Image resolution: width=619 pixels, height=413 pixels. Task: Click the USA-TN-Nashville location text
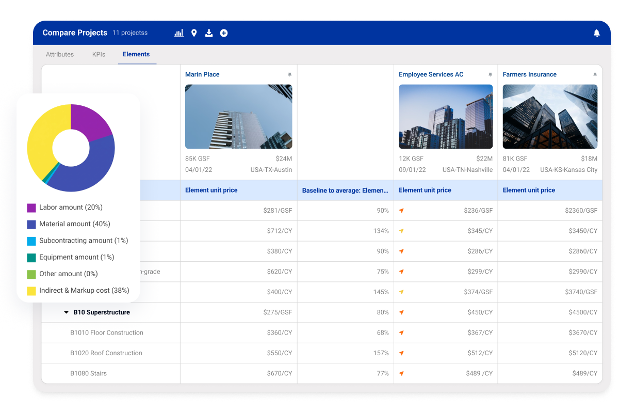click(x=467, y=170)
